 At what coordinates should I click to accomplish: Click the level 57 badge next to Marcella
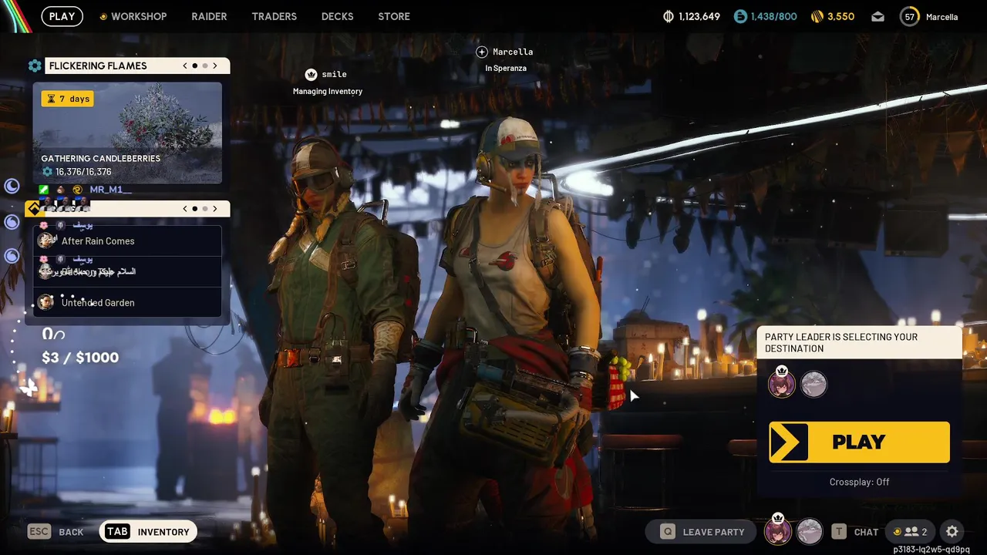910,16
